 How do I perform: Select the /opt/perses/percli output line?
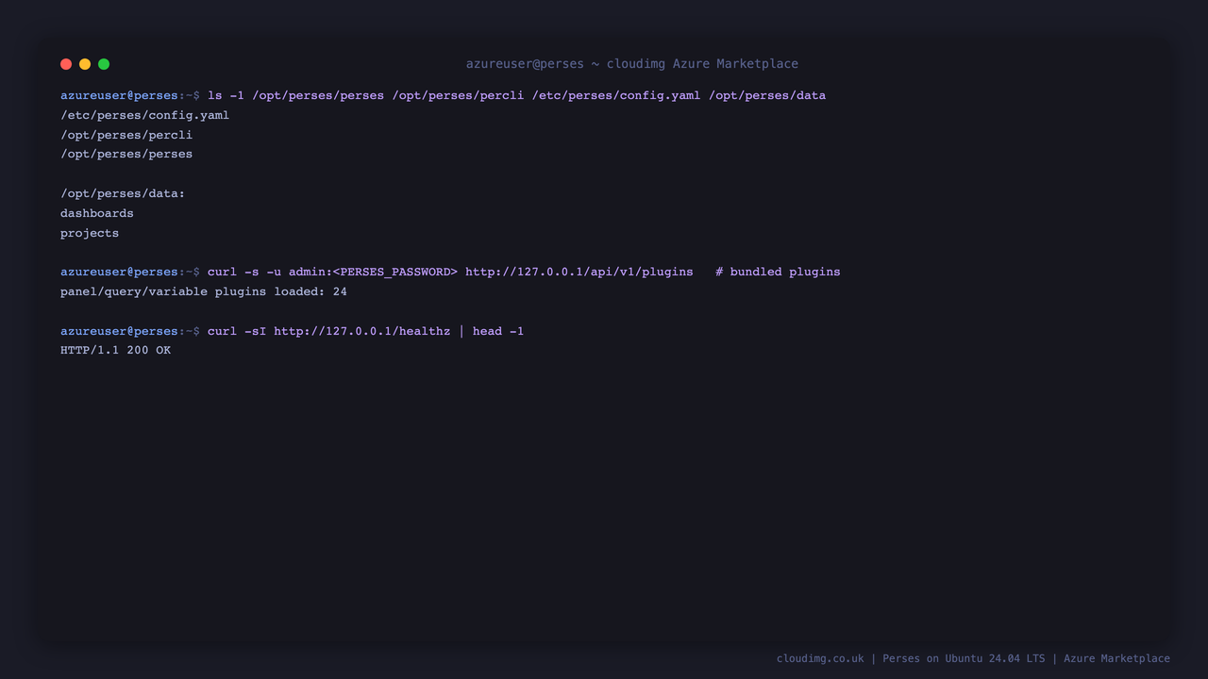(126, 135)
